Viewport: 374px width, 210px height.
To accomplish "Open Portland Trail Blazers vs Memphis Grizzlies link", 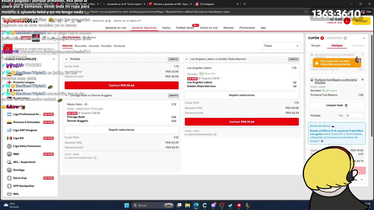I will point(336,81).
